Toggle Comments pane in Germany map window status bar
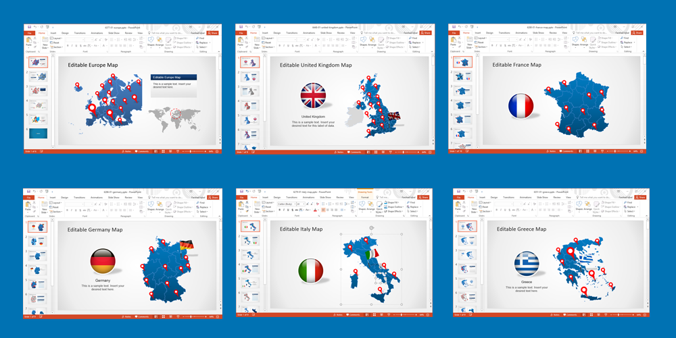The width and height of the screenshot is (676, 338). 141,316
